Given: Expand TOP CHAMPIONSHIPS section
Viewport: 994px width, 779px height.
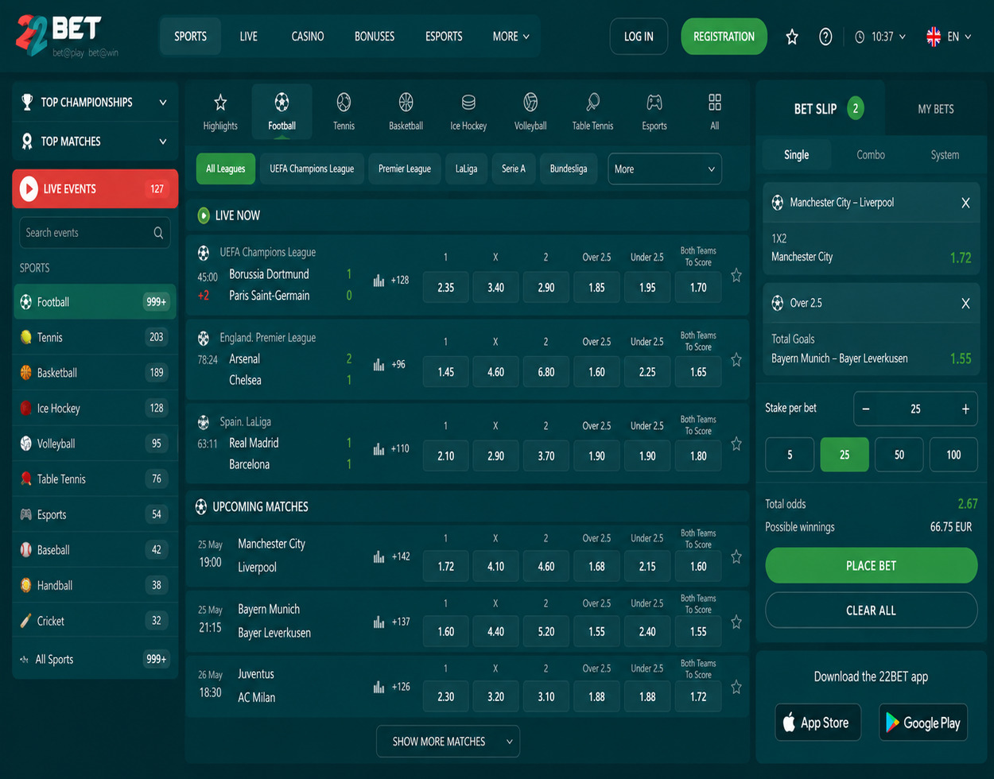Looking at the screenshot, I should pyautogui.click(x=95, y=102).
